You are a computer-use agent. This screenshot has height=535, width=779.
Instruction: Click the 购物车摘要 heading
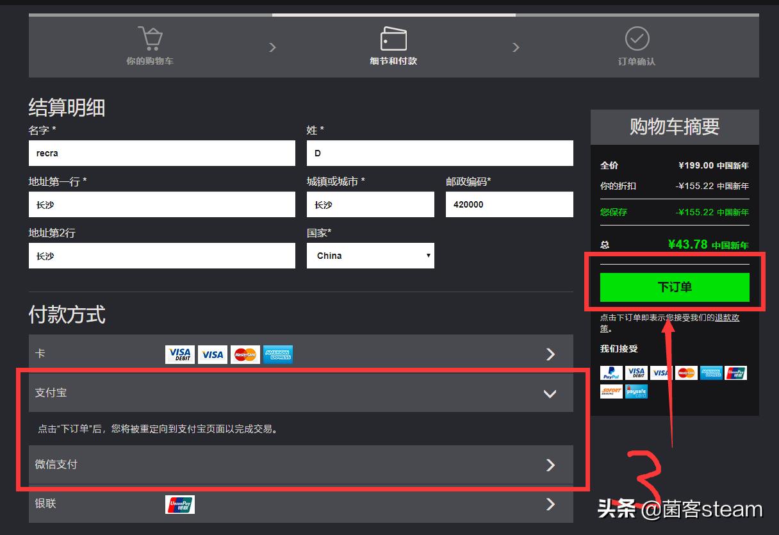click(675, 126)
